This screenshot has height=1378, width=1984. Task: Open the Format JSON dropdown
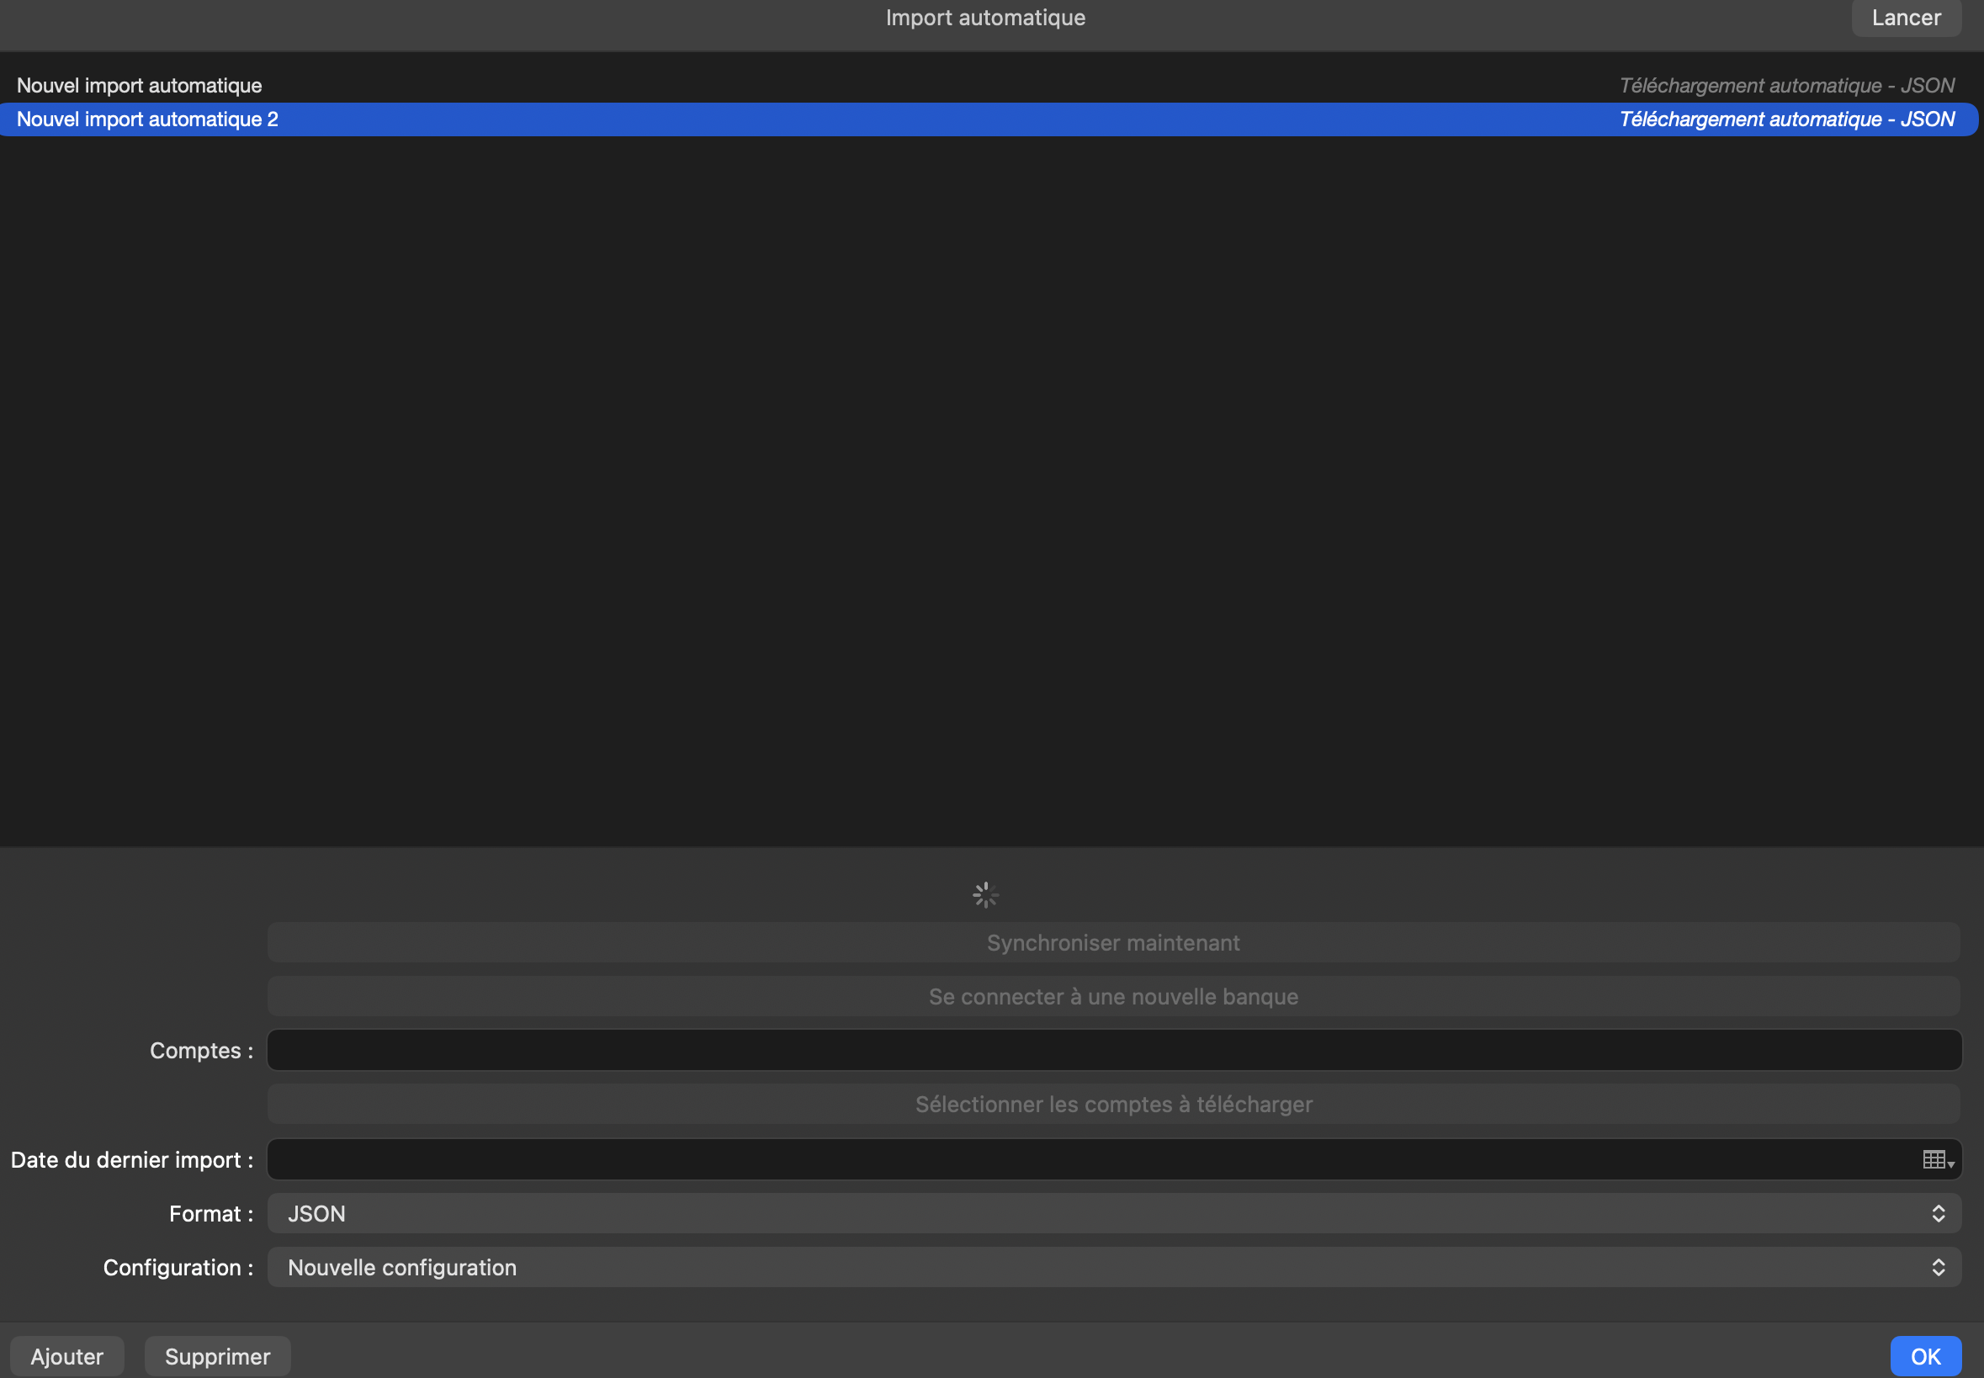[1114, 1213]
